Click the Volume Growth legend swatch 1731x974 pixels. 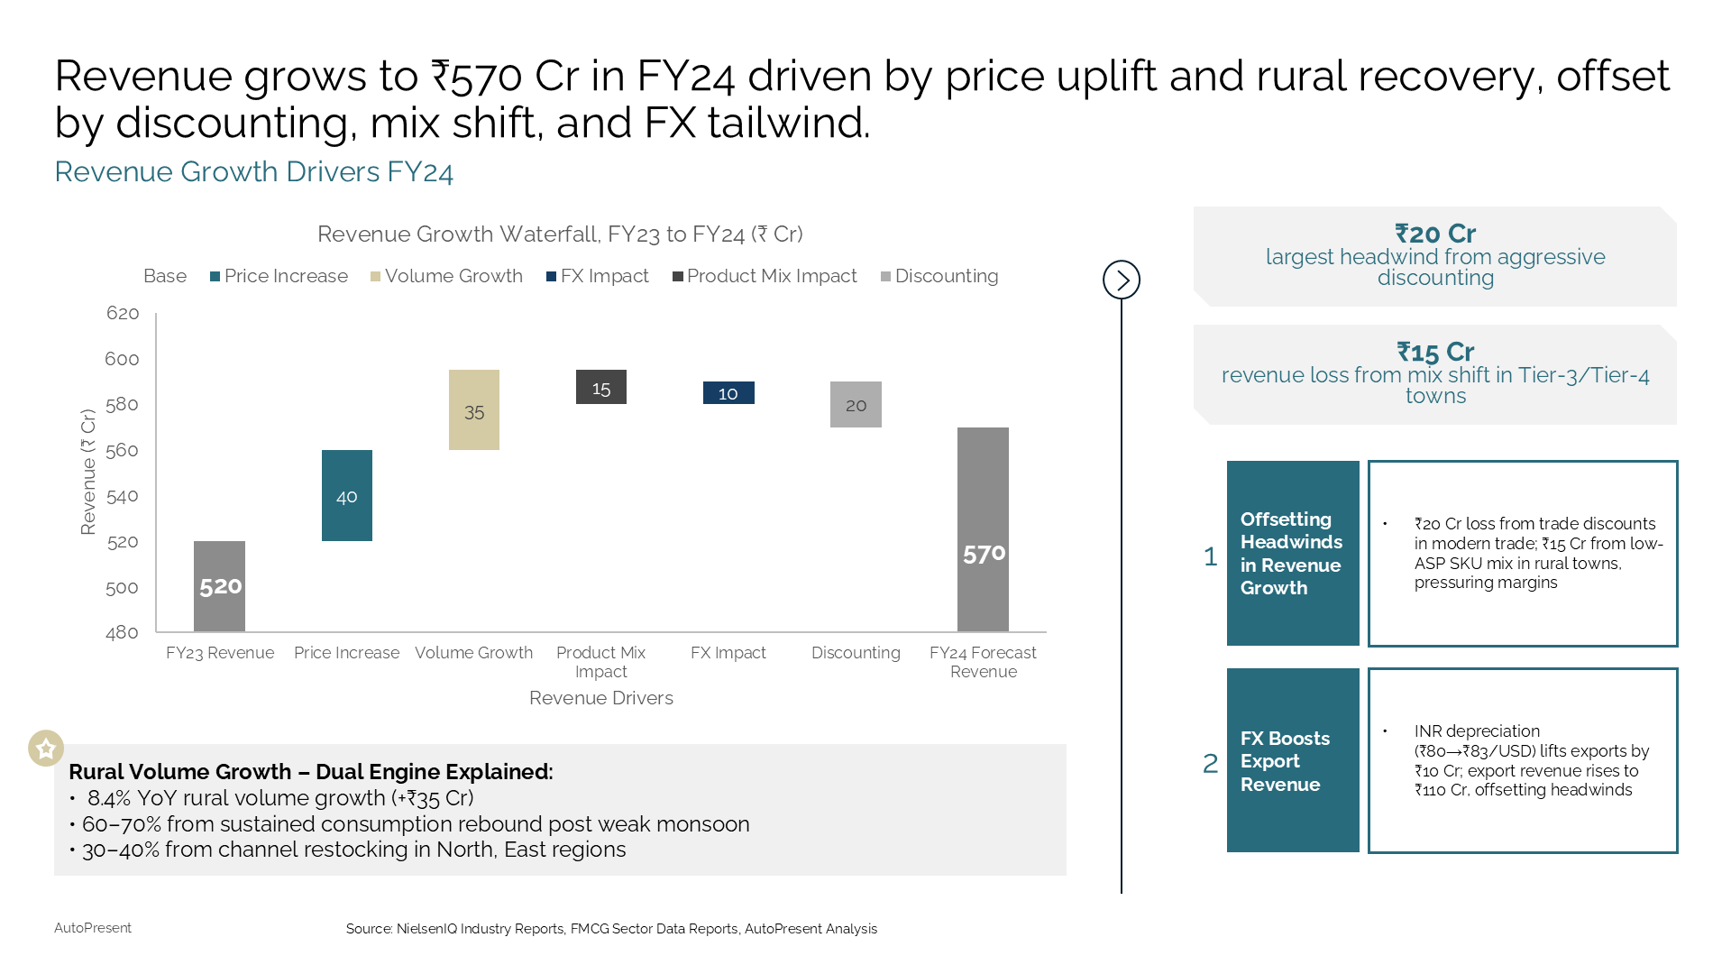click(375, 277)
